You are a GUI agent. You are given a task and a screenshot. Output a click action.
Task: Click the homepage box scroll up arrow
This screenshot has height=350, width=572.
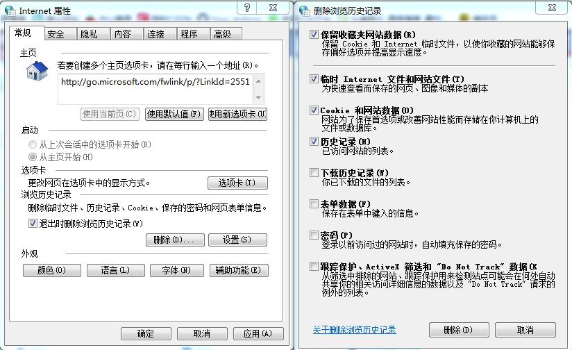pyautogui.click(x=258, y=81)
